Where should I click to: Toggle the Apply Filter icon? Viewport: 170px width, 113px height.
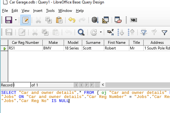click(154, 32)
